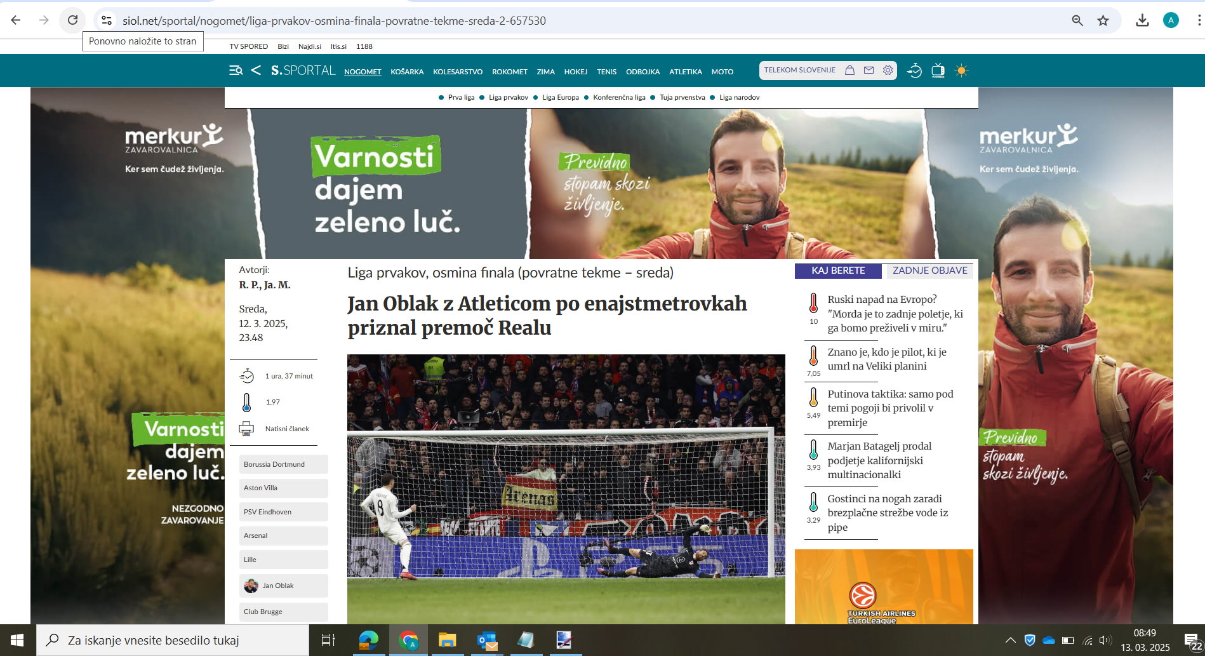Select the KAJ BERETE tab
1205x656 pixels.
pyautogui.click(x=837, y=271)
